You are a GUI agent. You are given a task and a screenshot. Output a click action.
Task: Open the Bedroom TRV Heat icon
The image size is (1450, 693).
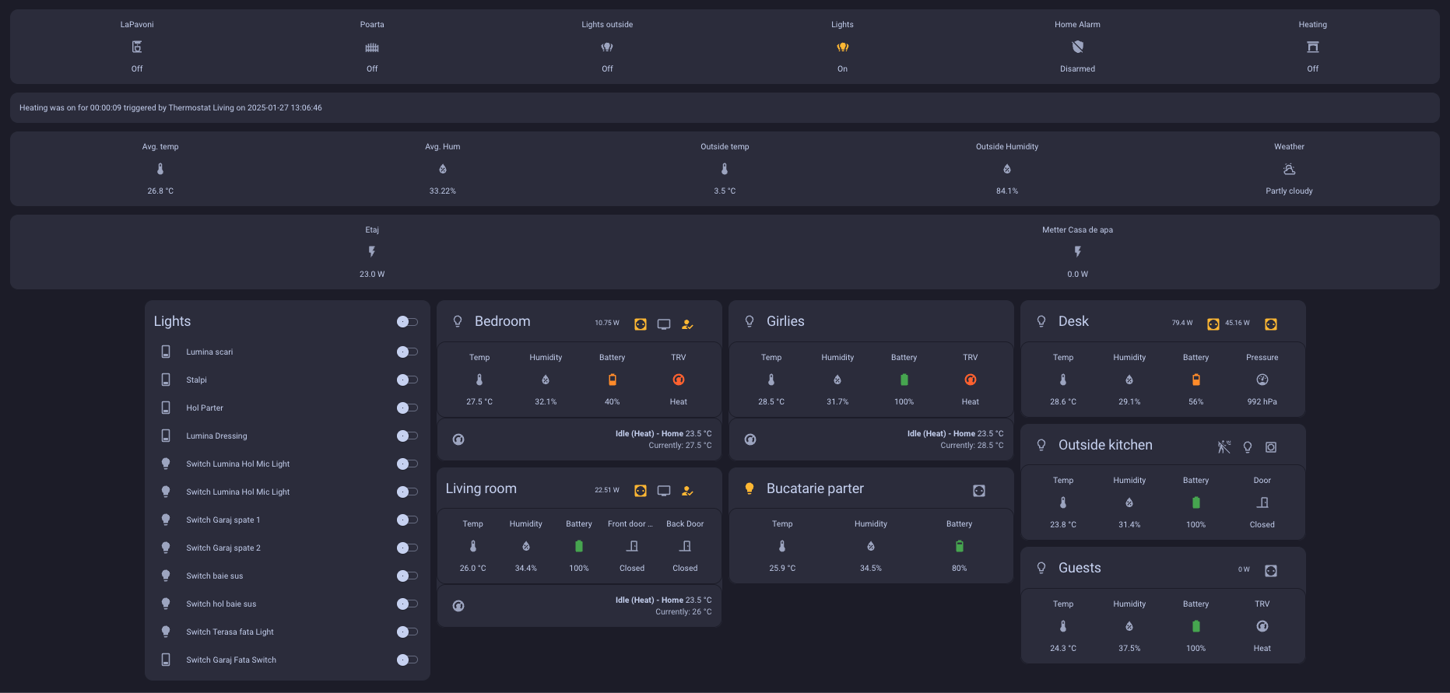(x=679, y=380)
